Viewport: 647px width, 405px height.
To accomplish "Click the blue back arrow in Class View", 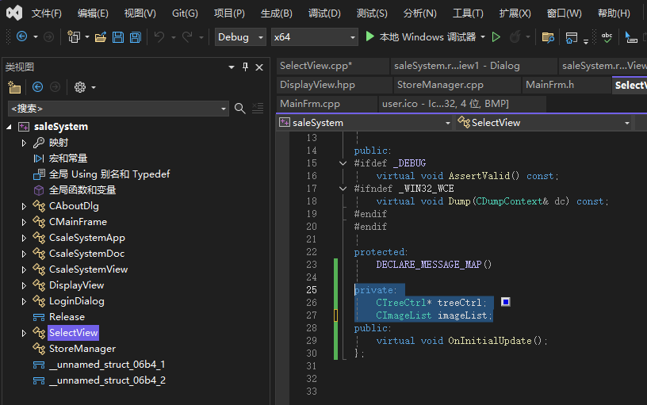I will [37, 87].
